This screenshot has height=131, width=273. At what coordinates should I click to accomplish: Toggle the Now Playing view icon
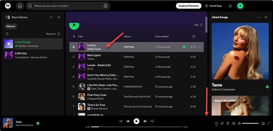pos(216,124)
